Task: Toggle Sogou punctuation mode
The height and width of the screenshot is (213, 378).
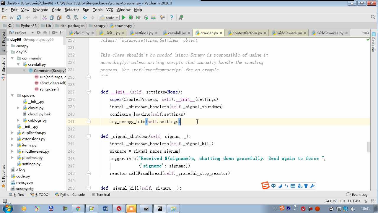Action: coord(286,186)
